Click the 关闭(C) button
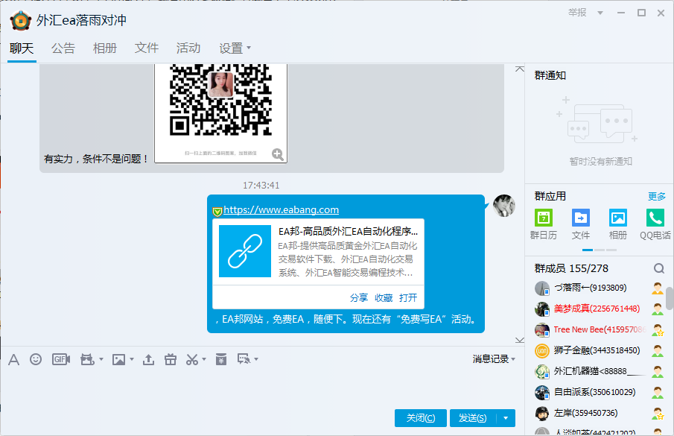 click(x=420, y=418)
